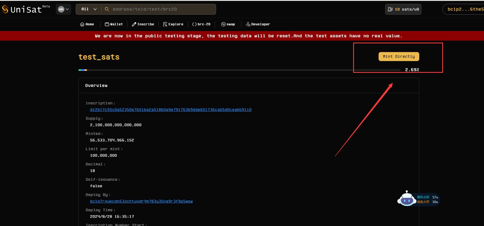Click the swap circle icon
The width and height of the screenshot is (484, 226).
(223, 24)
